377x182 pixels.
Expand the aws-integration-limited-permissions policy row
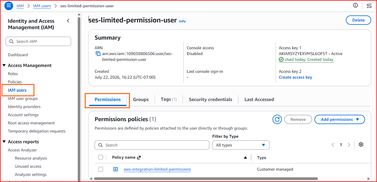tap(116, 169)
